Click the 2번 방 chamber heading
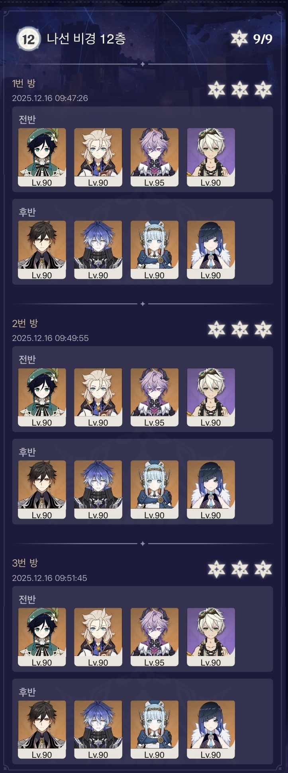Image resolution: width=288 pixels, height=773 pixels. (x=25, y=323)
